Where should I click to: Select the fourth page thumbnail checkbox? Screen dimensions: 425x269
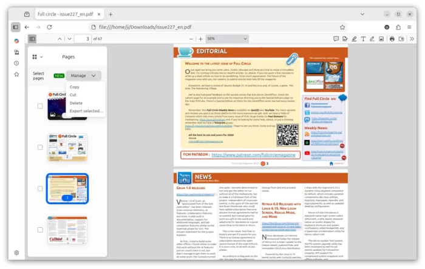click(40, 230)
